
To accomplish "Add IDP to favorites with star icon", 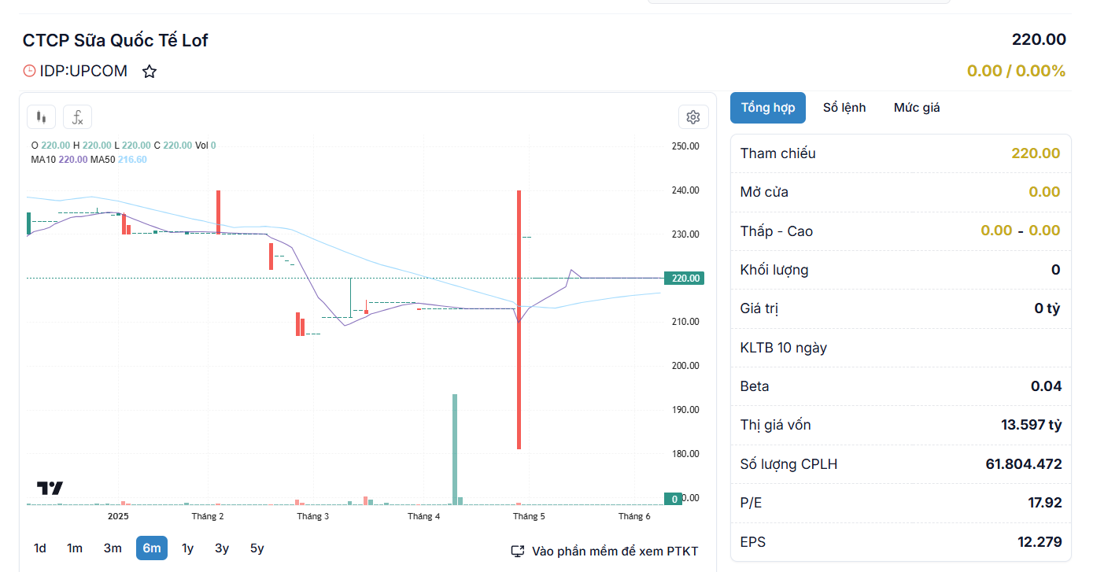I will [x=150, y=72].
